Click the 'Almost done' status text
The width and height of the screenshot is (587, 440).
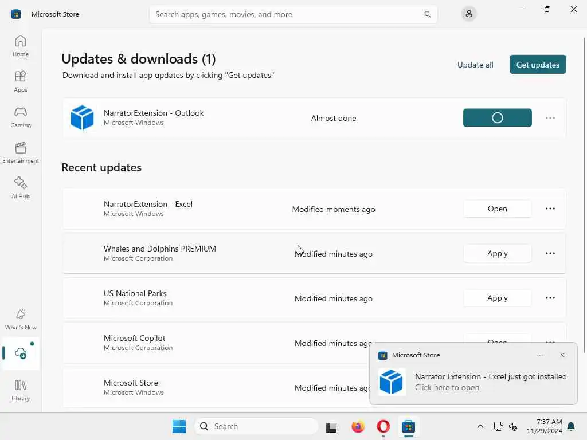334,118
